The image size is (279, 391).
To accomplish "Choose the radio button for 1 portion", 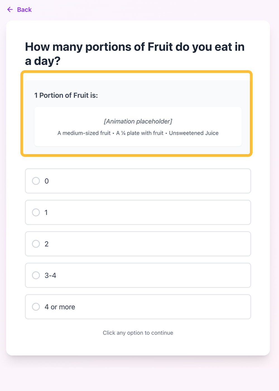I will tap(36, 213).
